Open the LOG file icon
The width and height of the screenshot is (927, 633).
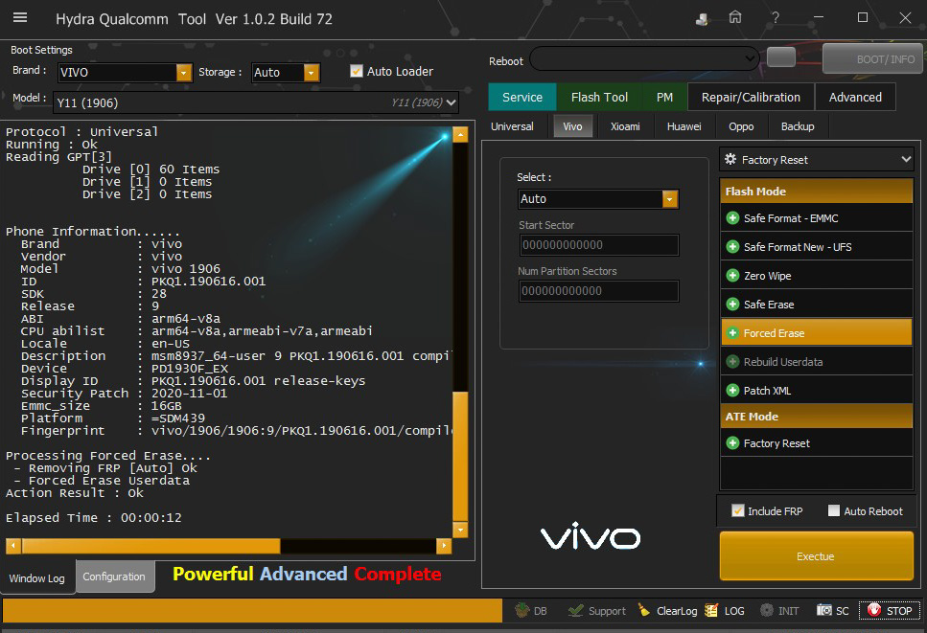coord(711,610)
